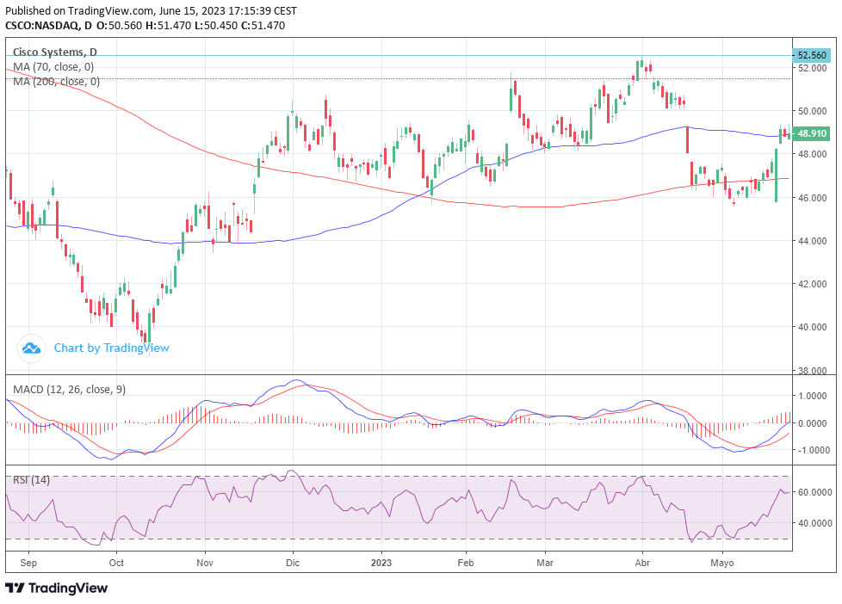Click the 42.000 price axis value
The image size is (842, 604).
(x=813, y=283)
